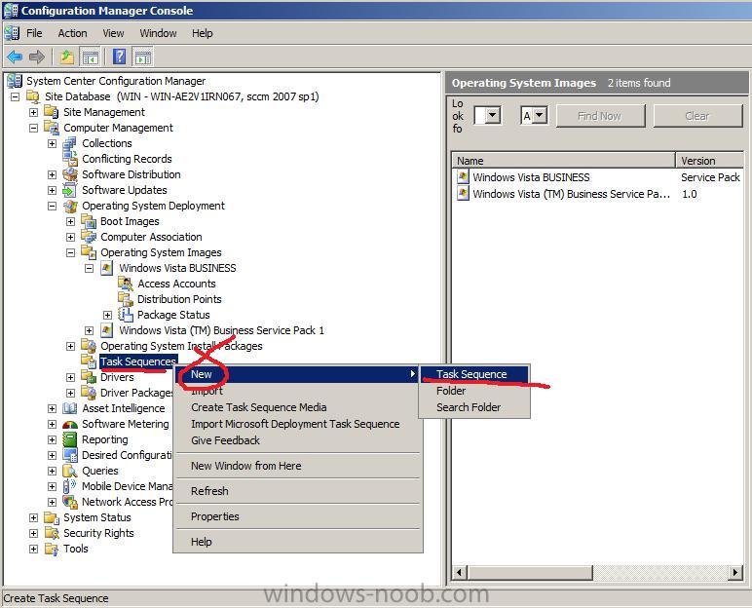Click the Package Status icon
The image size is (752, 608).
tap(126, 315)
